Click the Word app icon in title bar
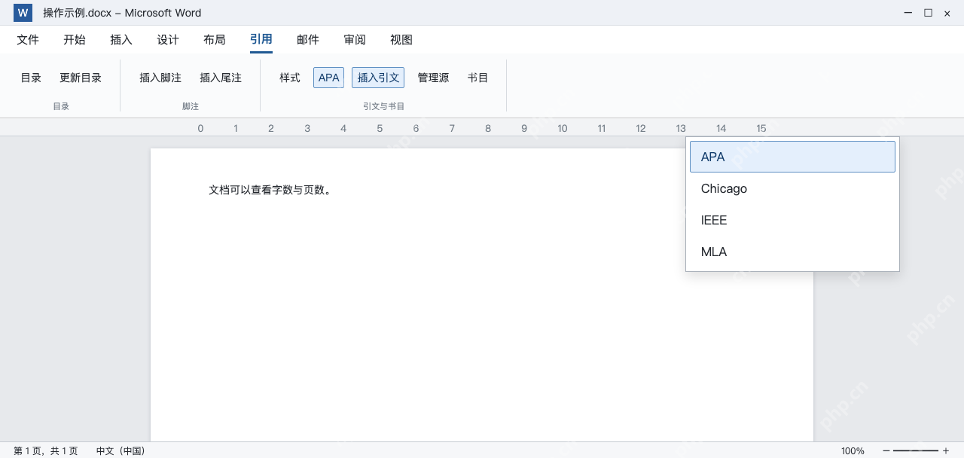964x458 pixels. click(x=23, y=13)
